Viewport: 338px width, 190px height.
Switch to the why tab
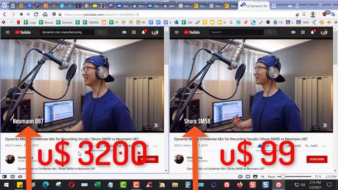point(184,6)
